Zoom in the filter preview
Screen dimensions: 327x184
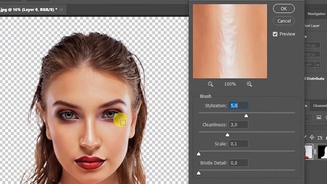click(249, 84)
